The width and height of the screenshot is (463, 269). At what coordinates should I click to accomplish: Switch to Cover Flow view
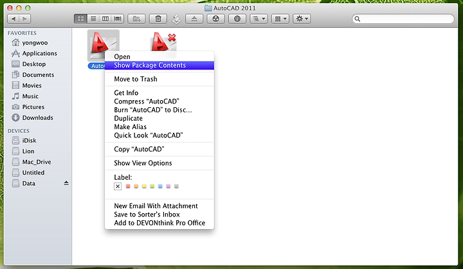point(118,19)
